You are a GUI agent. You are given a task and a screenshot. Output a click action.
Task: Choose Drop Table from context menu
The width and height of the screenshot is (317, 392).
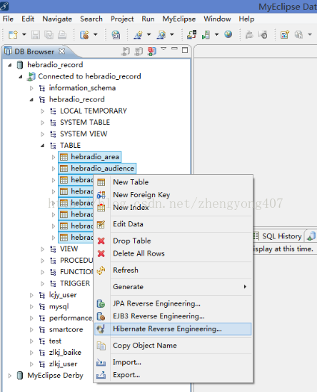173,241
